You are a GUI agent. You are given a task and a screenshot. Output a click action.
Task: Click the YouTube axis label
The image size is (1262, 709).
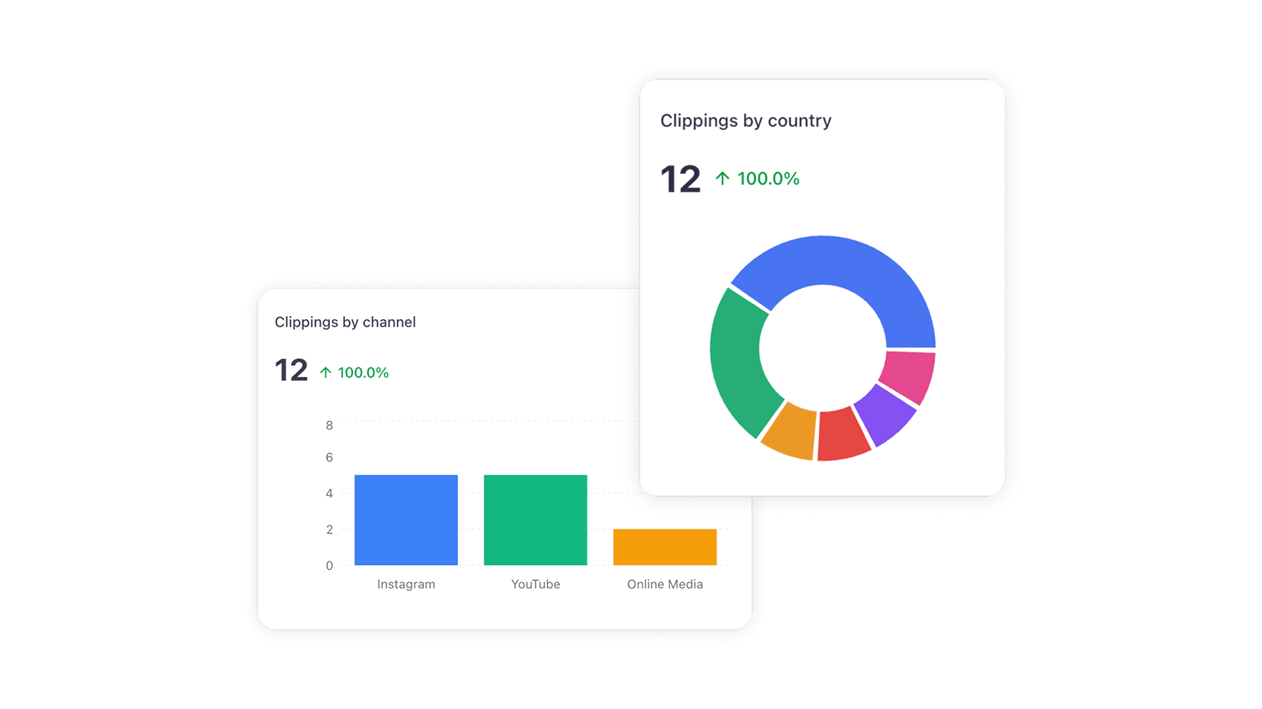tap(535, 584)
